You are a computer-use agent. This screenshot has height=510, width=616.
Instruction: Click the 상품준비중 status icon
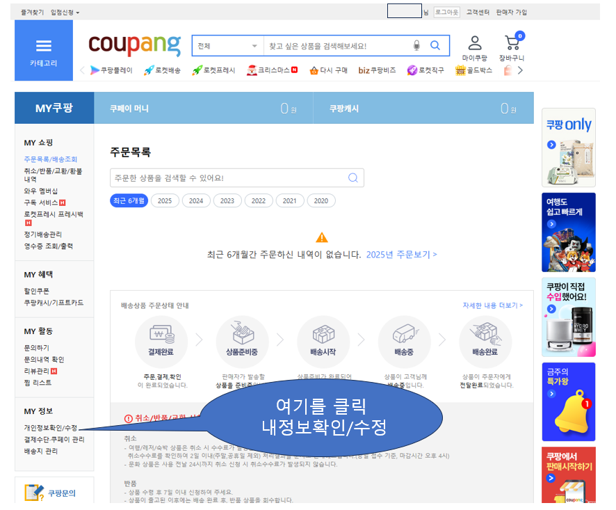[243, 342]
